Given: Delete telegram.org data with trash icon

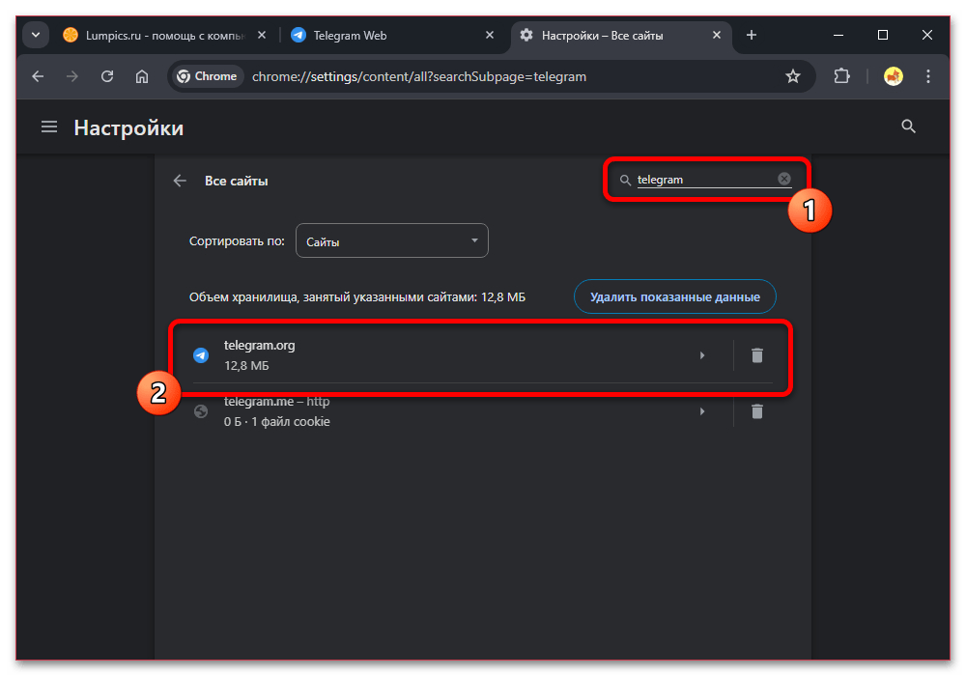Looking at the screenshot, I should pyautogui.click(x=757, y=355).
